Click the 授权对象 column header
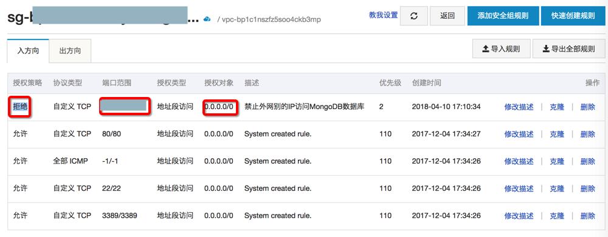The height and width of the screenshot is (237, 608). click(x=219, y=82)
